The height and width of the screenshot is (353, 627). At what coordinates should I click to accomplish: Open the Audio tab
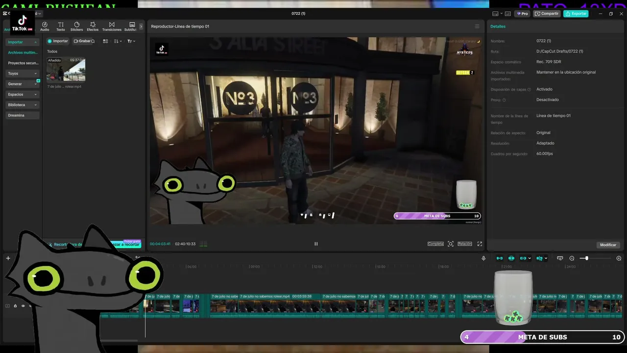tap(45, 26)
